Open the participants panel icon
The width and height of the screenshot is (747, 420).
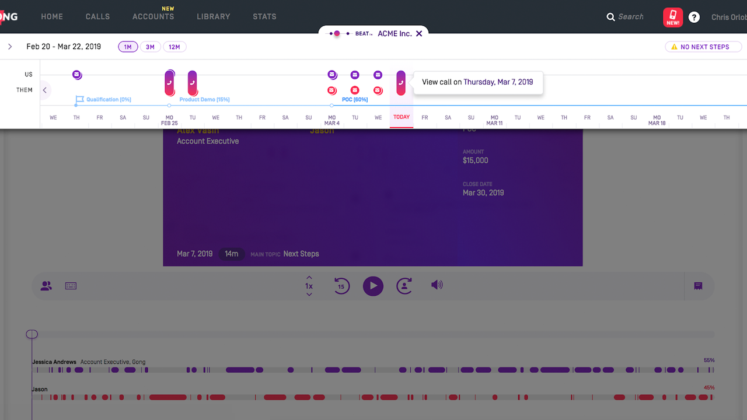pos(46,286)
